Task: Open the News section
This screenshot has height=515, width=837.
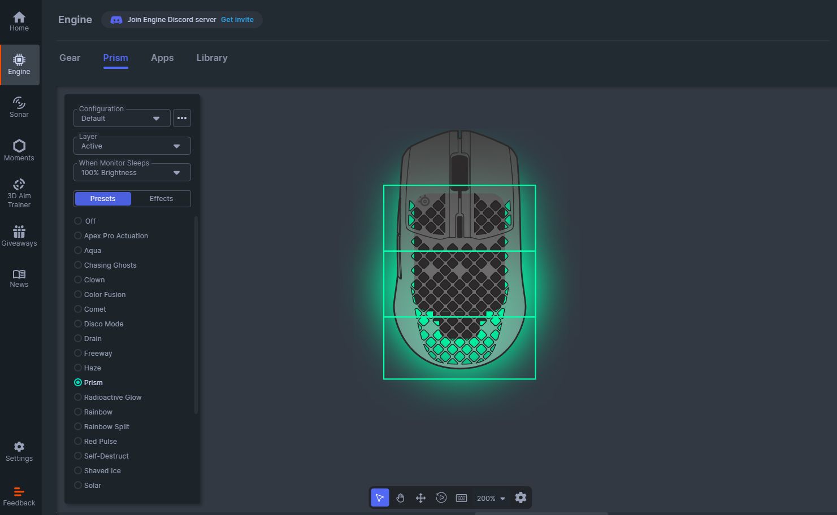Action: click(x=19, y=278)
